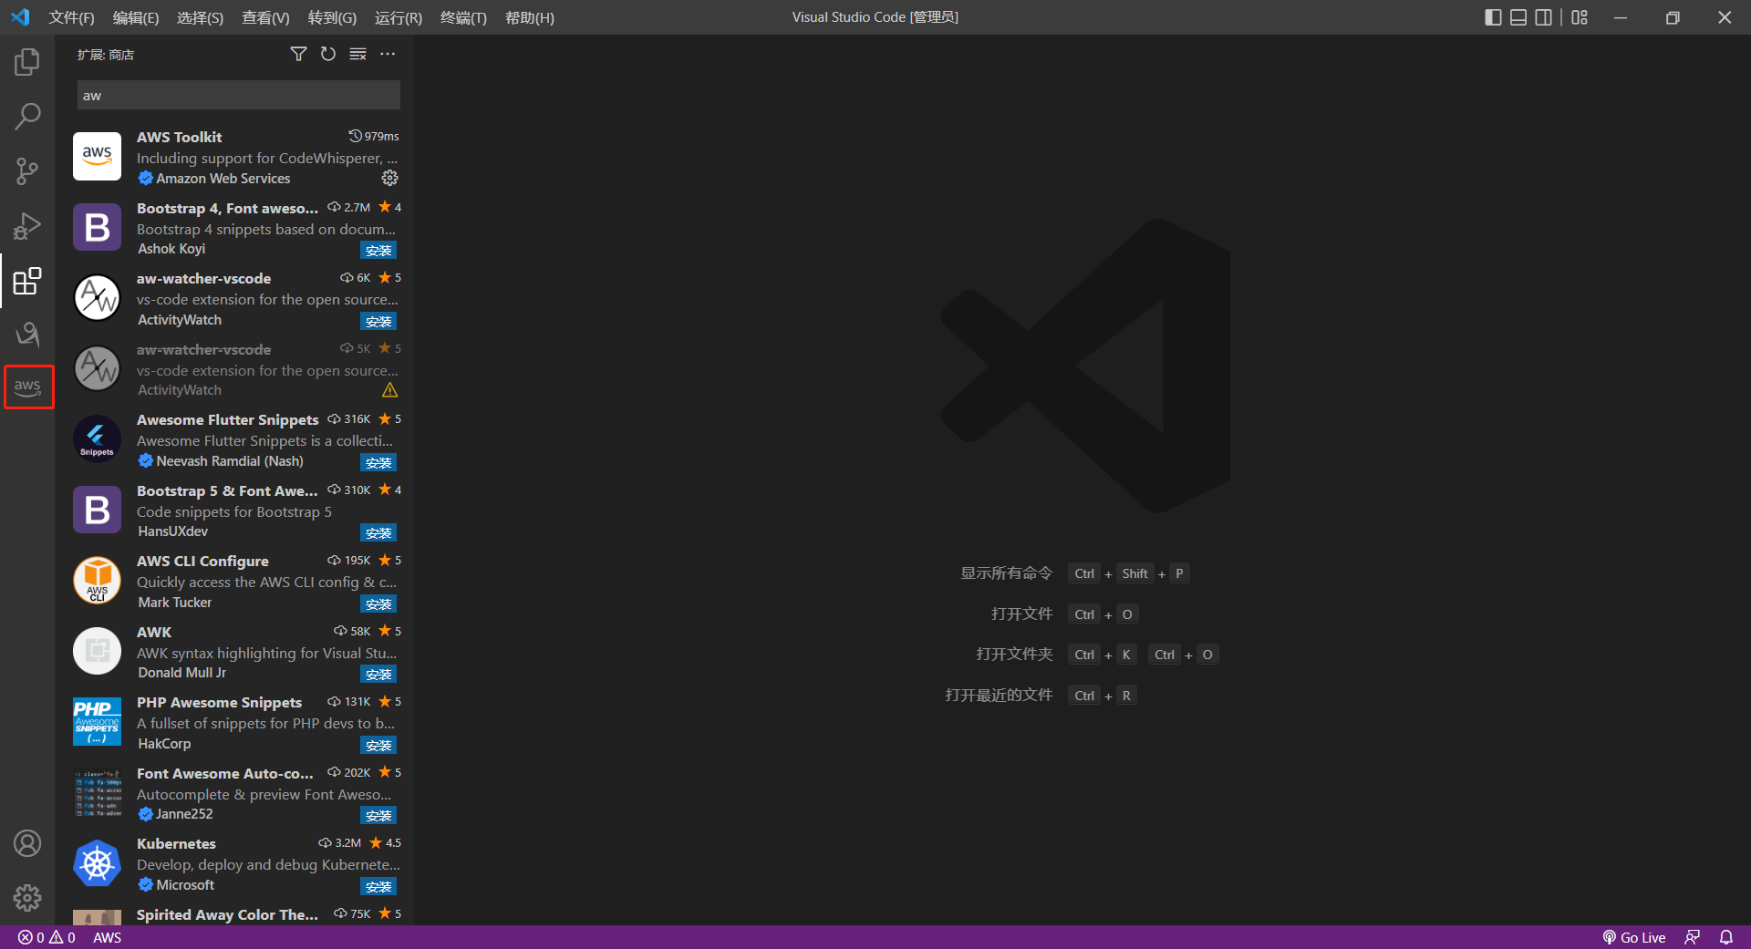This screenshot has width=1751, height=949.
Task: Click the filter extensions funnel icon
Action: 298,55
